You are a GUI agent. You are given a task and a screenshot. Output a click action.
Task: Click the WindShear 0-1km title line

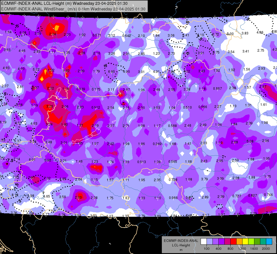point(73,9)
